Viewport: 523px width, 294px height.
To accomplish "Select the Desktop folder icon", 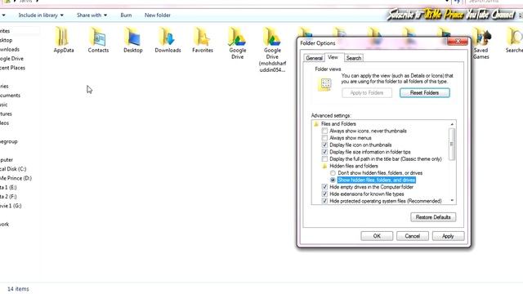I will pyautogui.click(x=132, y=36).
